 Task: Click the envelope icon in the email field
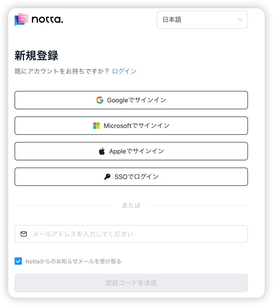[x=24, y=234]
